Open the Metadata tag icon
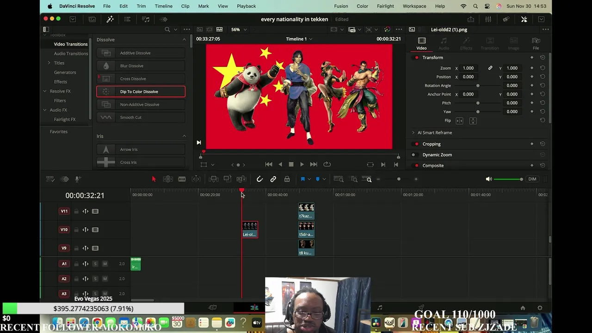592x333 pixels. pyautogui.click(x=506, y=19)
